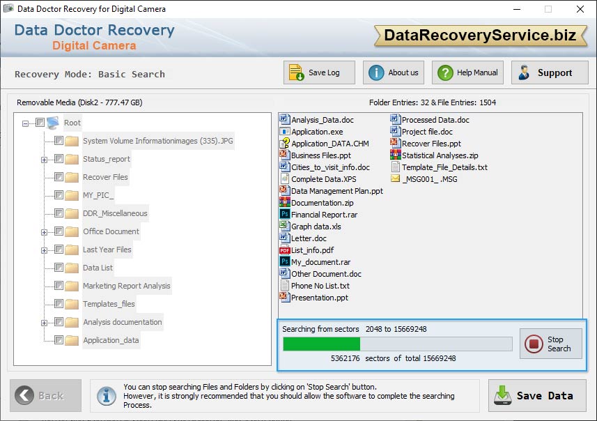Collapse the Root tree node
597x421 pixels.
pos(25,123)
